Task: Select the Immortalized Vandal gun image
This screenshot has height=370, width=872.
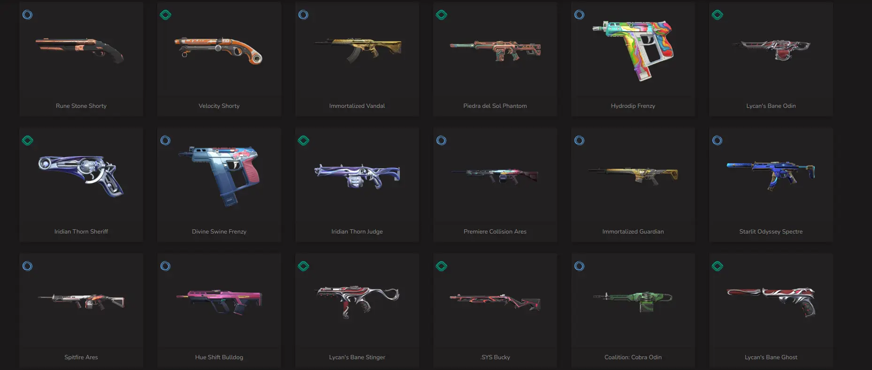Action: (x=358, y=50)
